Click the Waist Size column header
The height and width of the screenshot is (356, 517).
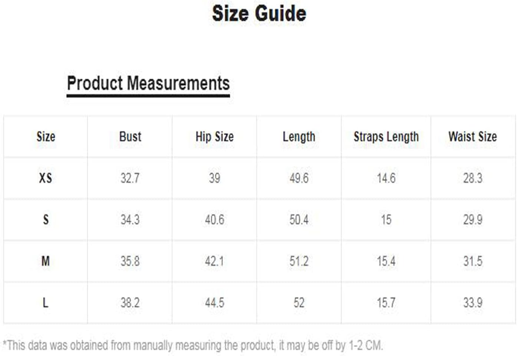[472, 137]
